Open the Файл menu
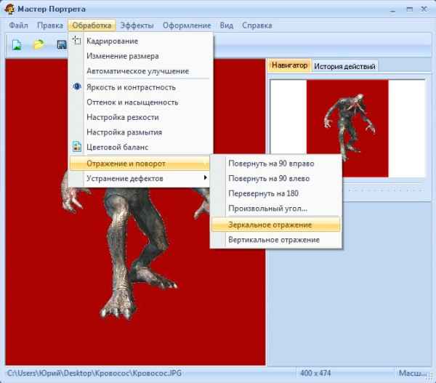This screenshot has width=436, height=383. 20,25
